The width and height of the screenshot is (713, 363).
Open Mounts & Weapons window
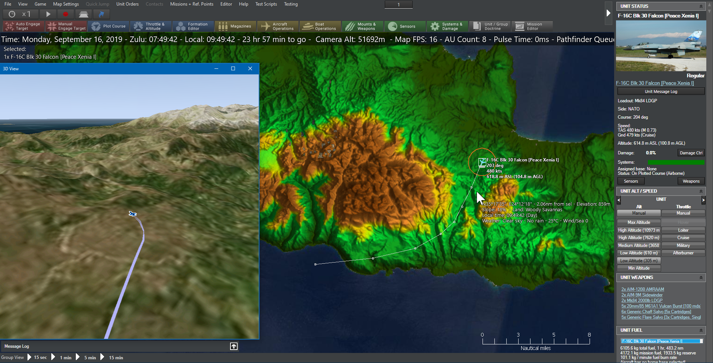pyautogui.click(x=362, y=26)
